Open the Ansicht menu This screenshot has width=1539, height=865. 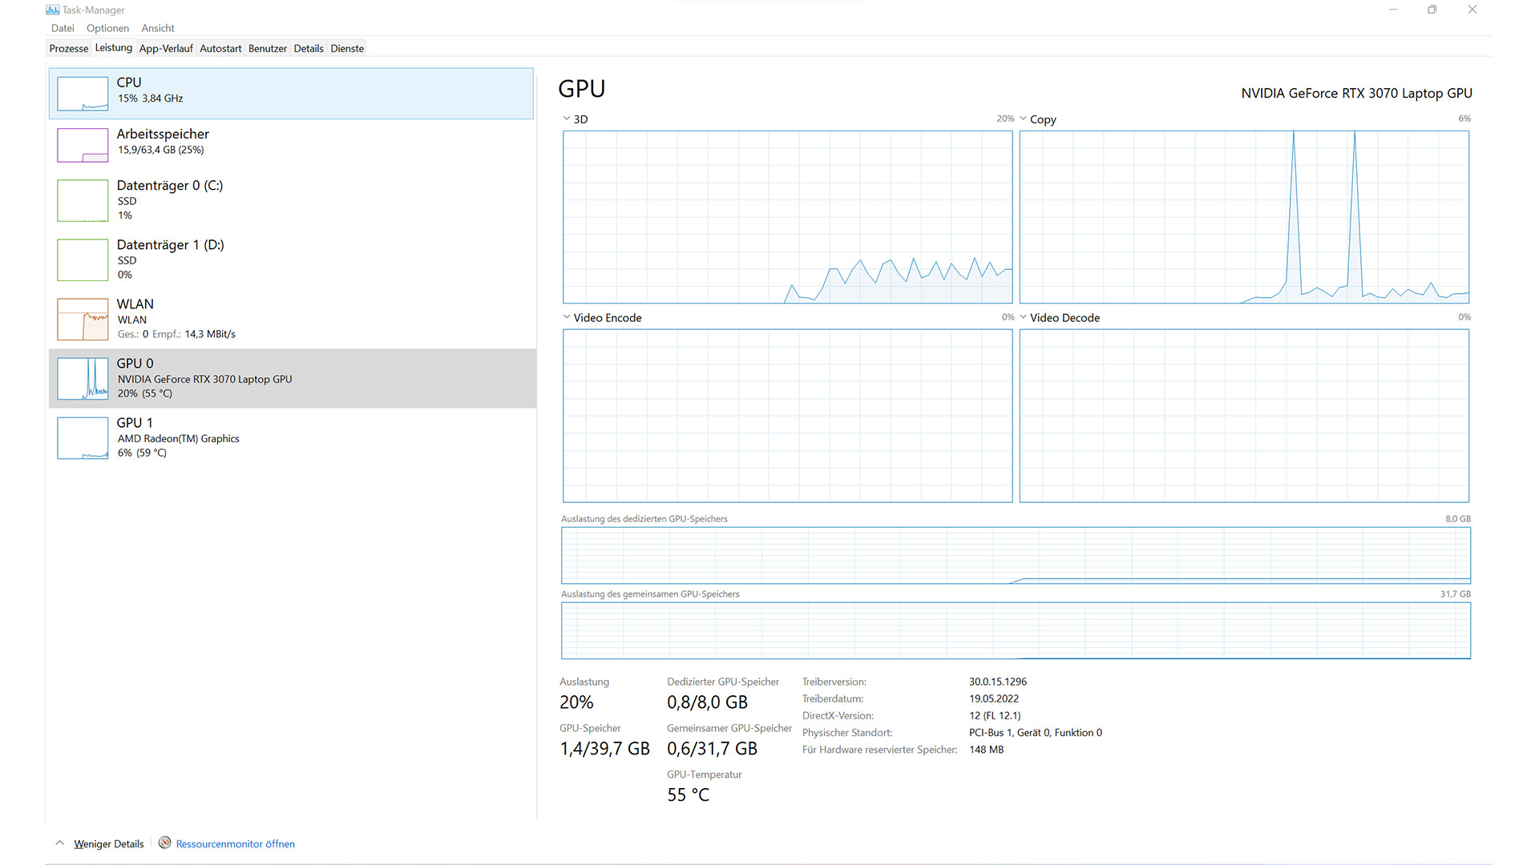click(x=158, y=28)
